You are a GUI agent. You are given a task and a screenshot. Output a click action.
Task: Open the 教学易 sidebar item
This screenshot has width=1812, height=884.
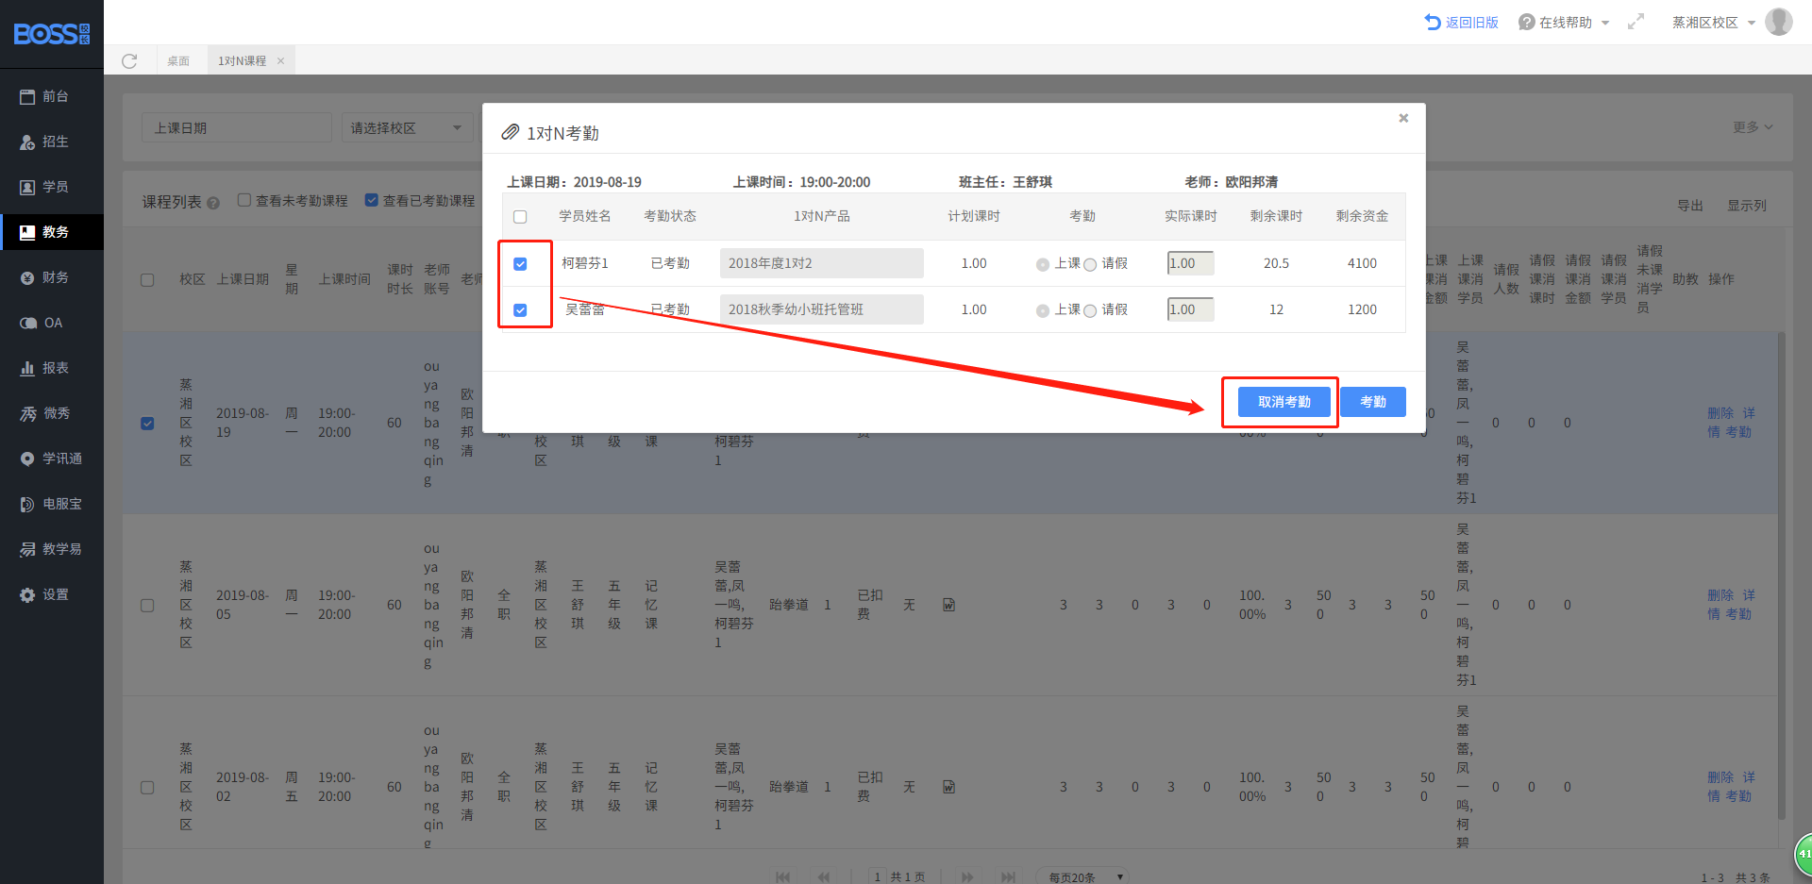point(52,549)
